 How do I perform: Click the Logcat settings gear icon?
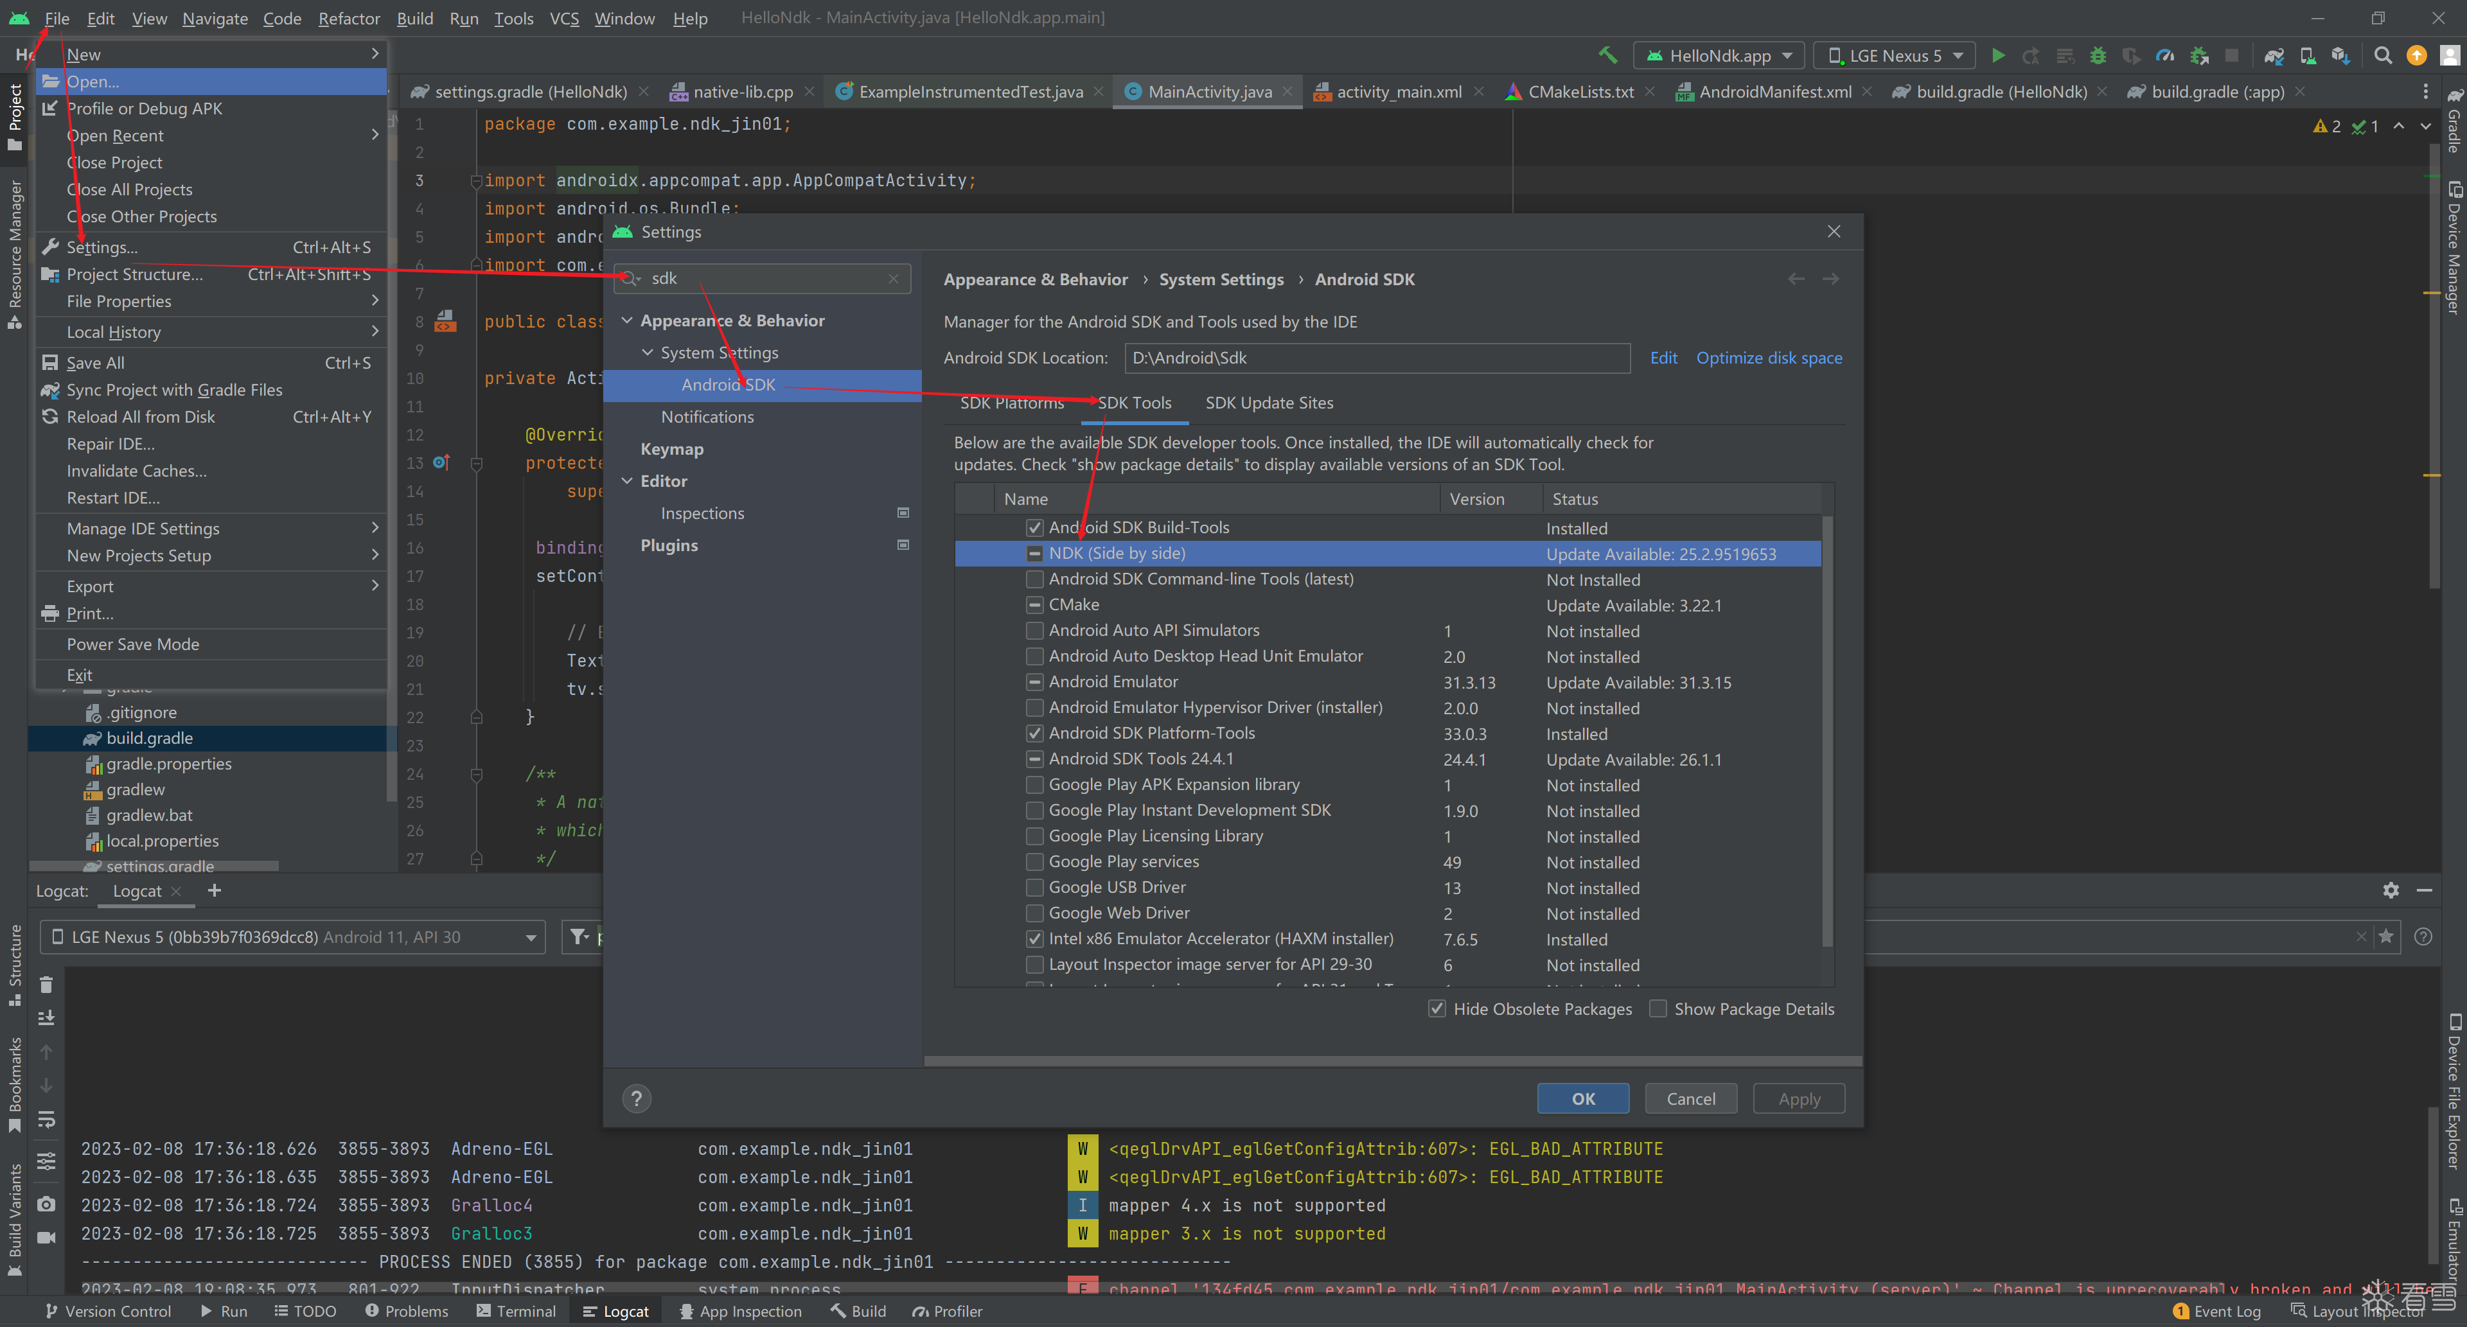2391,890
